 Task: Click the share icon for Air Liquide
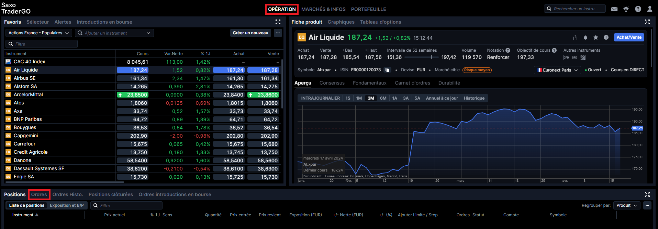575,38
